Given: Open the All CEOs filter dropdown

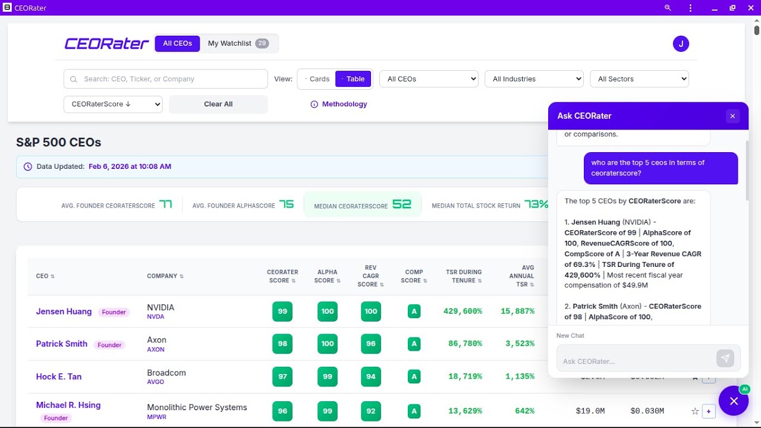Looking at the screenshot, I should tap(429, 79).
